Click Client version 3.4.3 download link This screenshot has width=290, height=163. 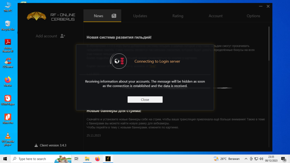pos(50,145)
